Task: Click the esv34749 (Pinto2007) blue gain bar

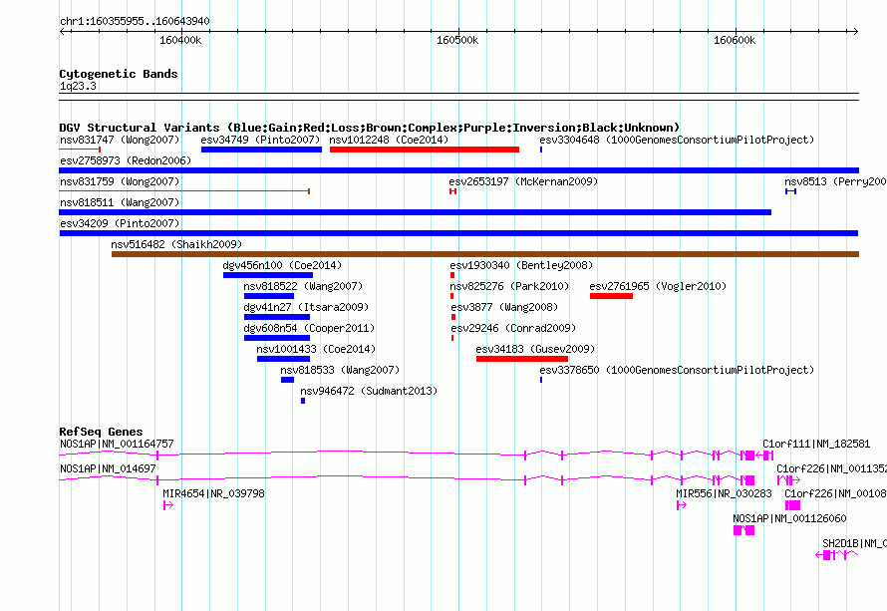Action: [x=261, y=150]
